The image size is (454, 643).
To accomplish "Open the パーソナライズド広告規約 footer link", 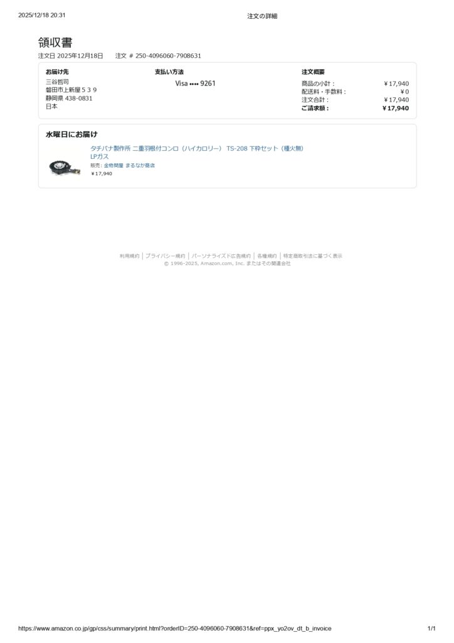I will [221, 256].
